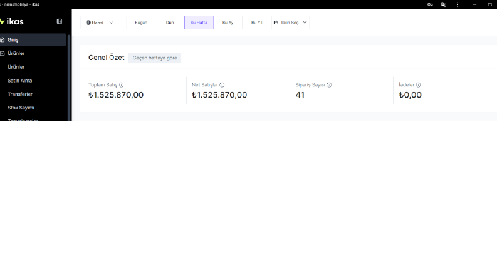Click the Toplam Satış value ₺1.525.870,00
Viewport: 497px width, 279px height.
pos(116,95)
